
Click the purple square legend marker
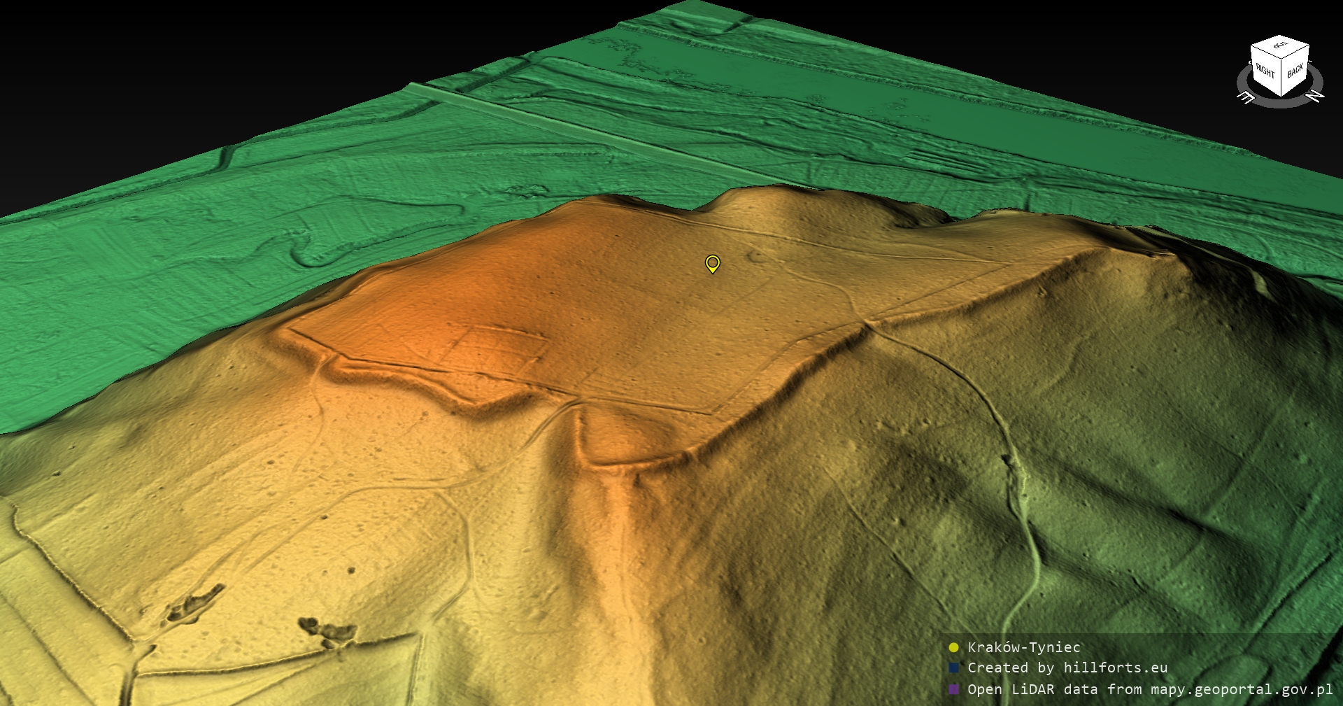(x=953, y=689)
